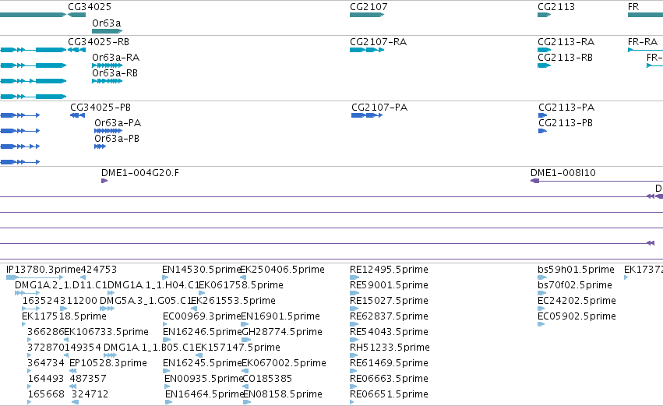The height and width of the screenshot is (406, 663).
Task: Select the CG34025-PB protein label
Action: click(101, 107)
